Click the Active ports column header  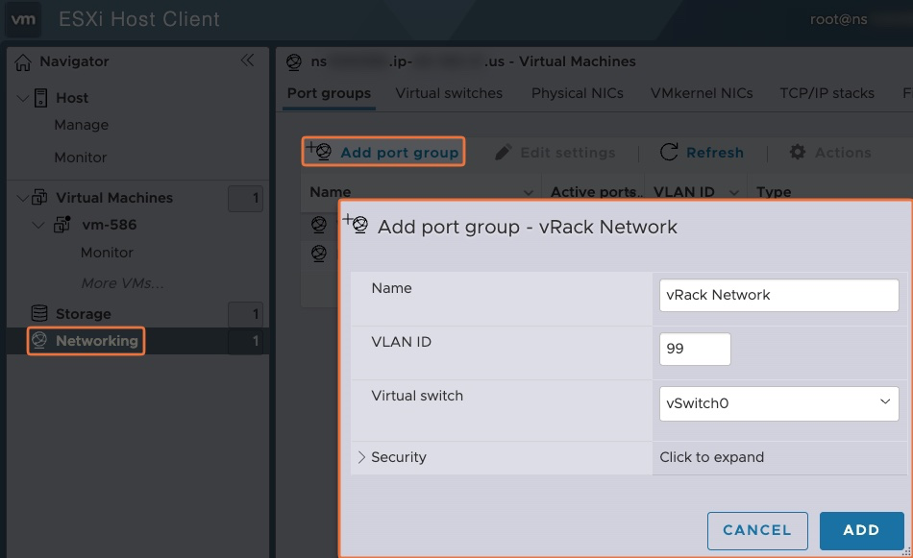594,192
